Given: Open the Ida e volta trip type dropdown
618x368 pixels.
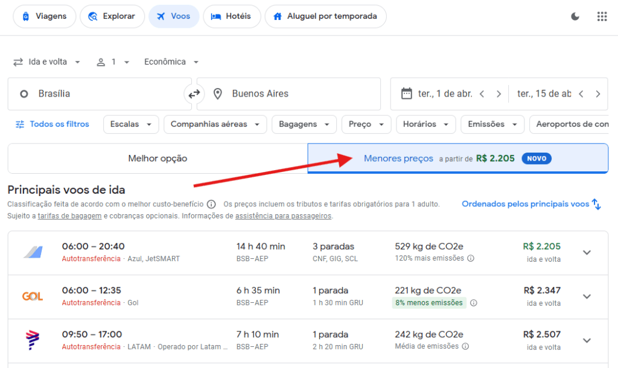Looking at the screenshot, I should (47, 62).
